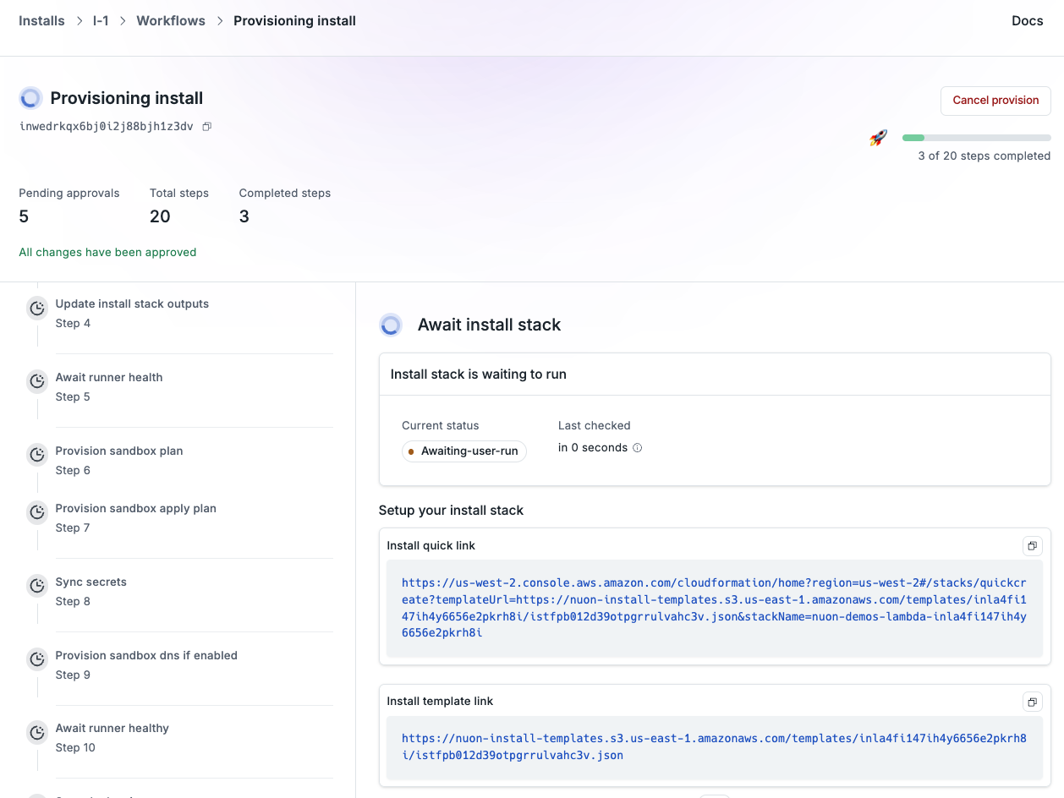
Task: Click 'Install stack is waiting to run' header
Action: [x=479, y=374]
